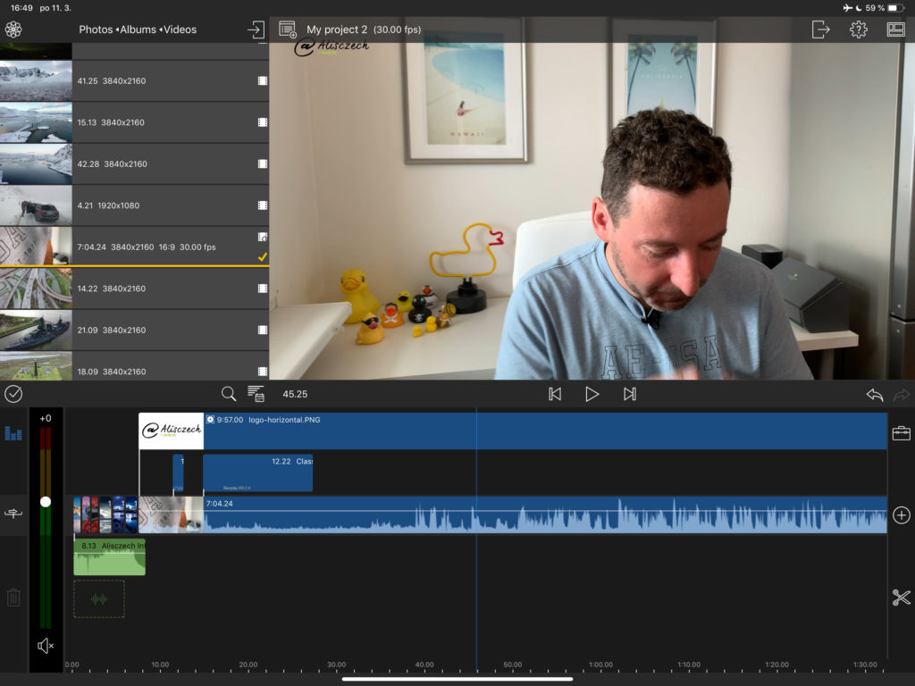Tap the Alisczech logo thumbnail on overlay track
915x686 pixels.
pos(171,431)
